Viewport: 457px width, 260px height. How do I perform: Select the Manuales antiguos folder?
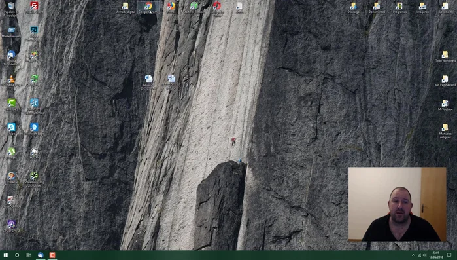pos(445,131)
